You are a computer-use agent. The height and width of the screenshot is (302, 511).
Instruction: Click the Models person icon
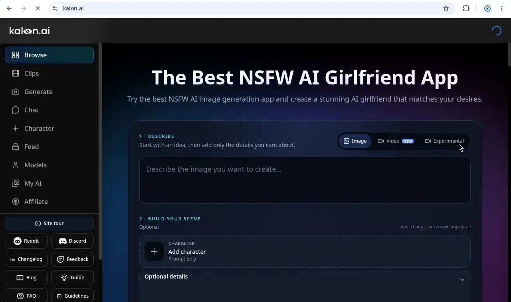(x=16, y=165)
